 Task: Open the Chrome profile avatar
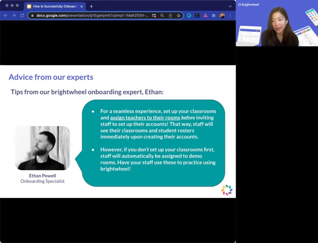coord(222,16)
